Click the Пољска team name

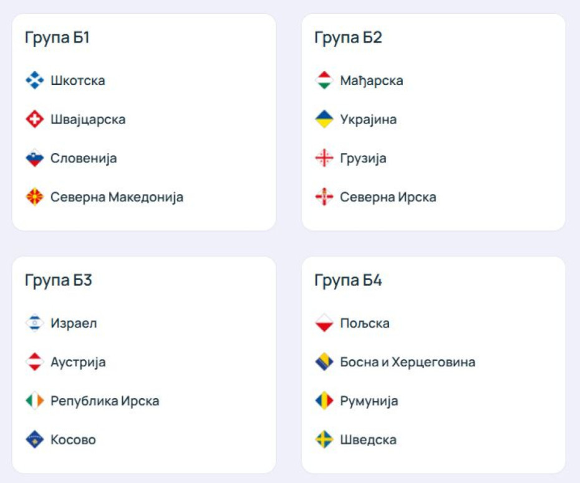tap(365, 323)
